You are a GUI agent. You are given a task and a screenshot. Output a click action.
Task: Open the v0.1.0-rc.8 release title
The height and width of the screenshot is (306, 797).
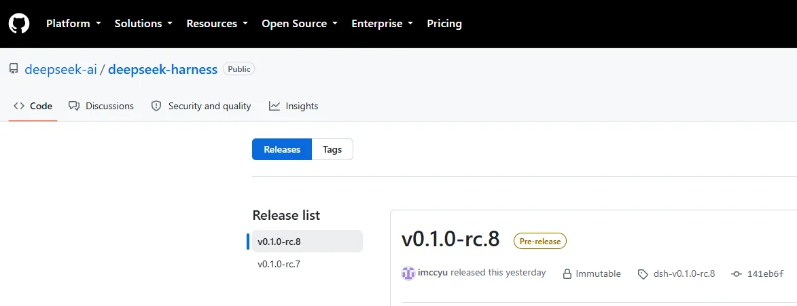(x=450, y=240)
